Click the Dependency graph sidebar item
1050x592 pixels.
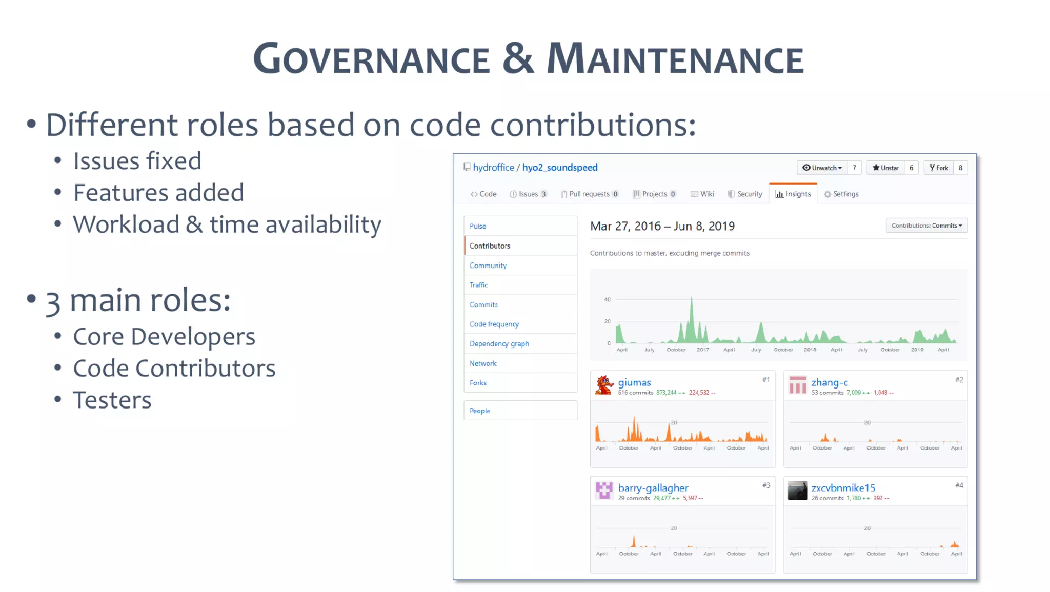pos(499,343)
